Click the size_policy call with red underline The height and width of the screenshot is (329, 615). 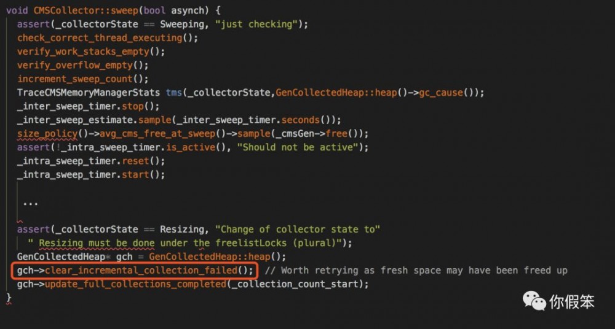pos(47,134)
